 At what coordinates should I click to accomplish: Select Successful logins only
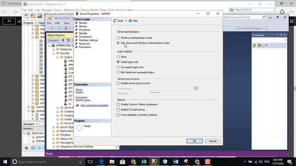[x=118, y=67]
